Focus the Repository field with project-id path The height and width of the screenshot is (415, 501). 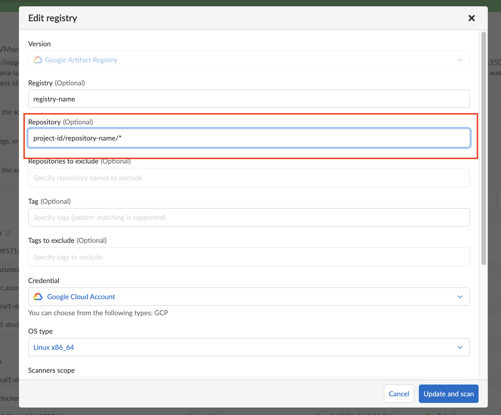tap(249, 138)
